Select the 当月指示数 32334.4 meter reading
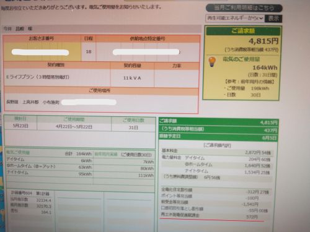Screen dimensions: 310x232 (x=30, y=200)
